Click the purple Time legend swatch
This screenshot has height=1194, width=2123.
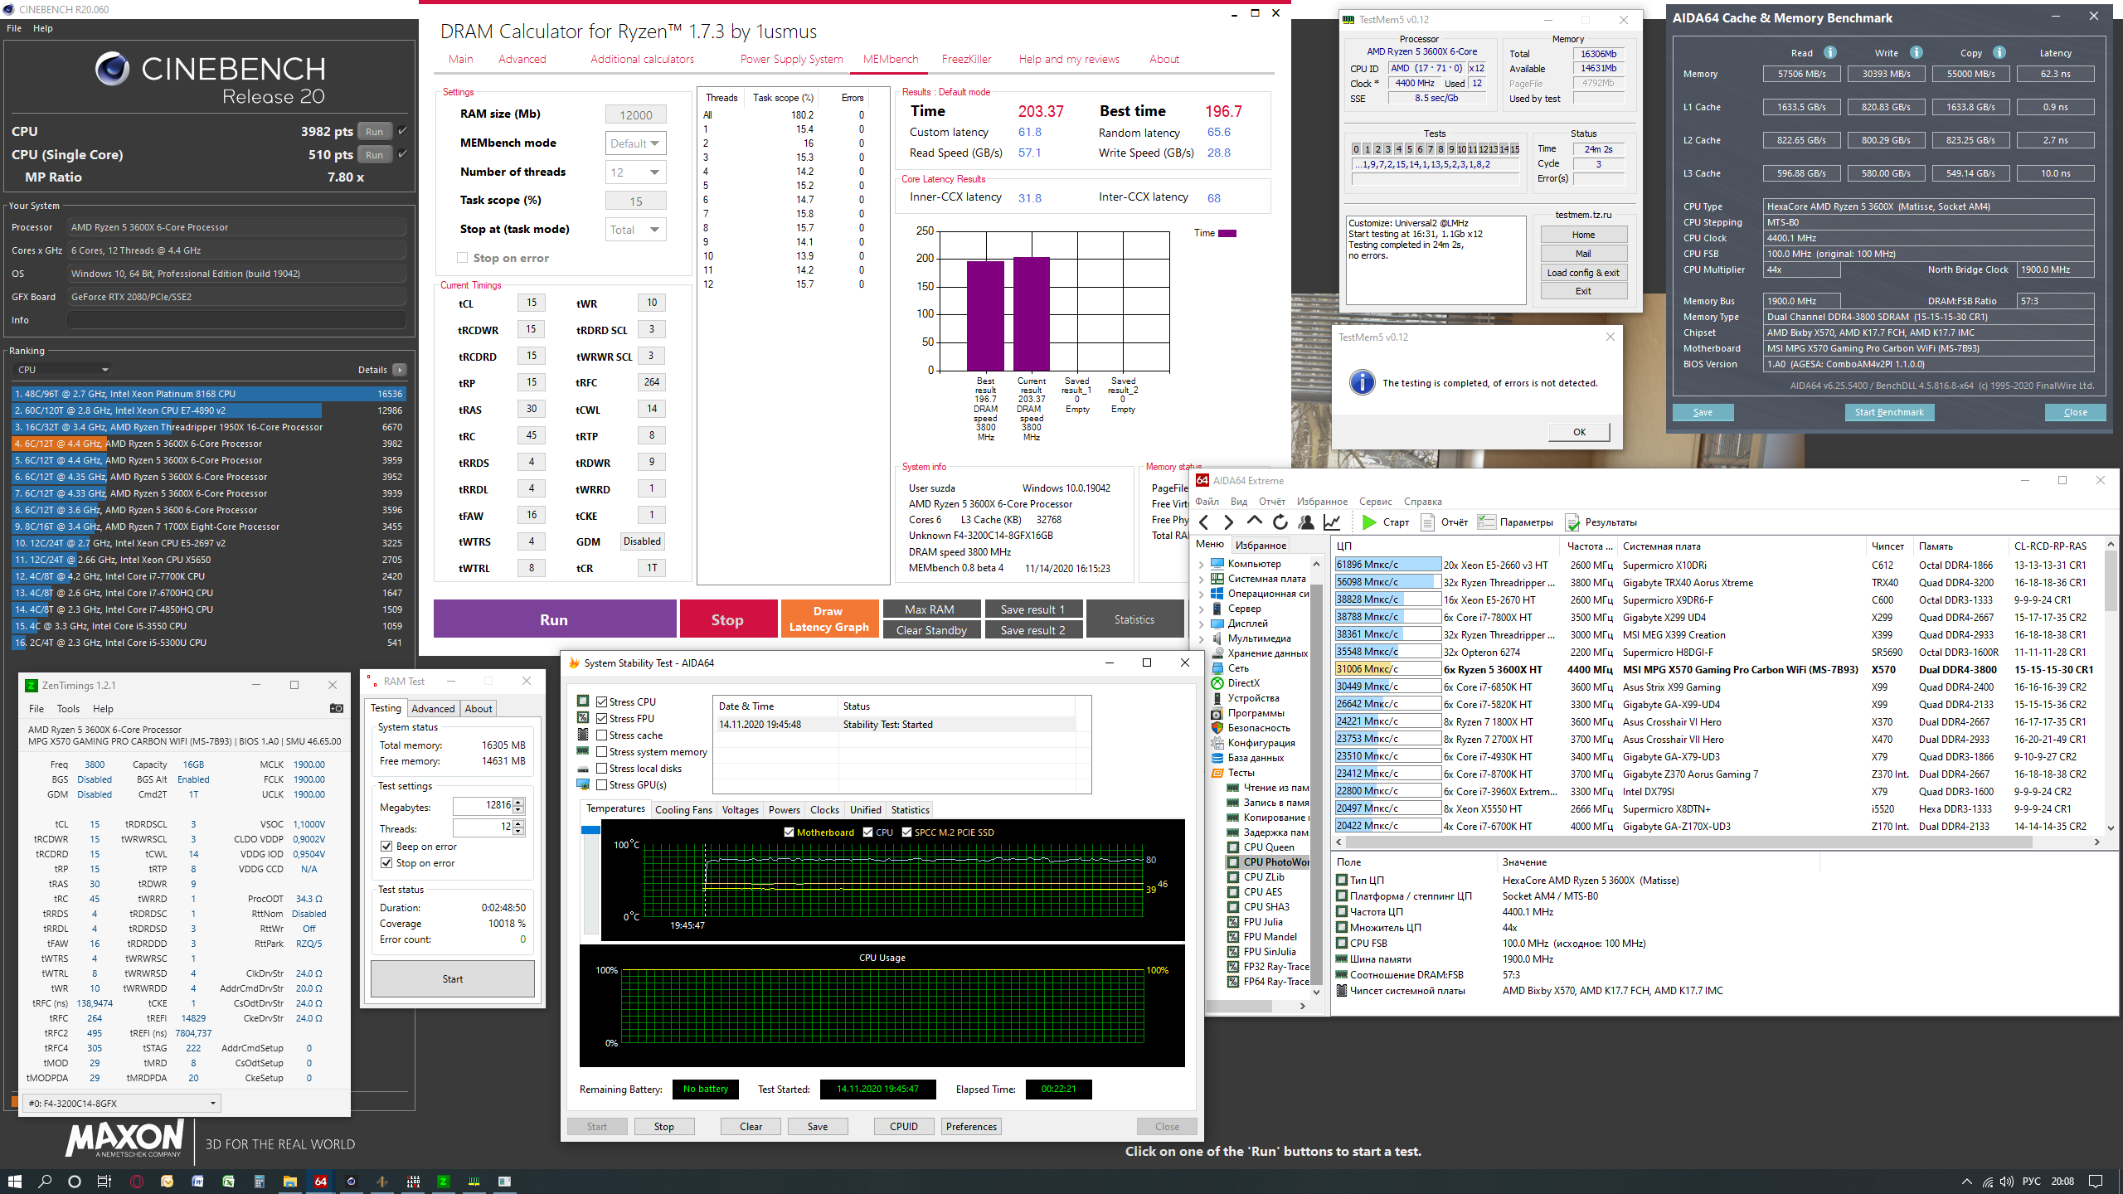pos(1227,233)
